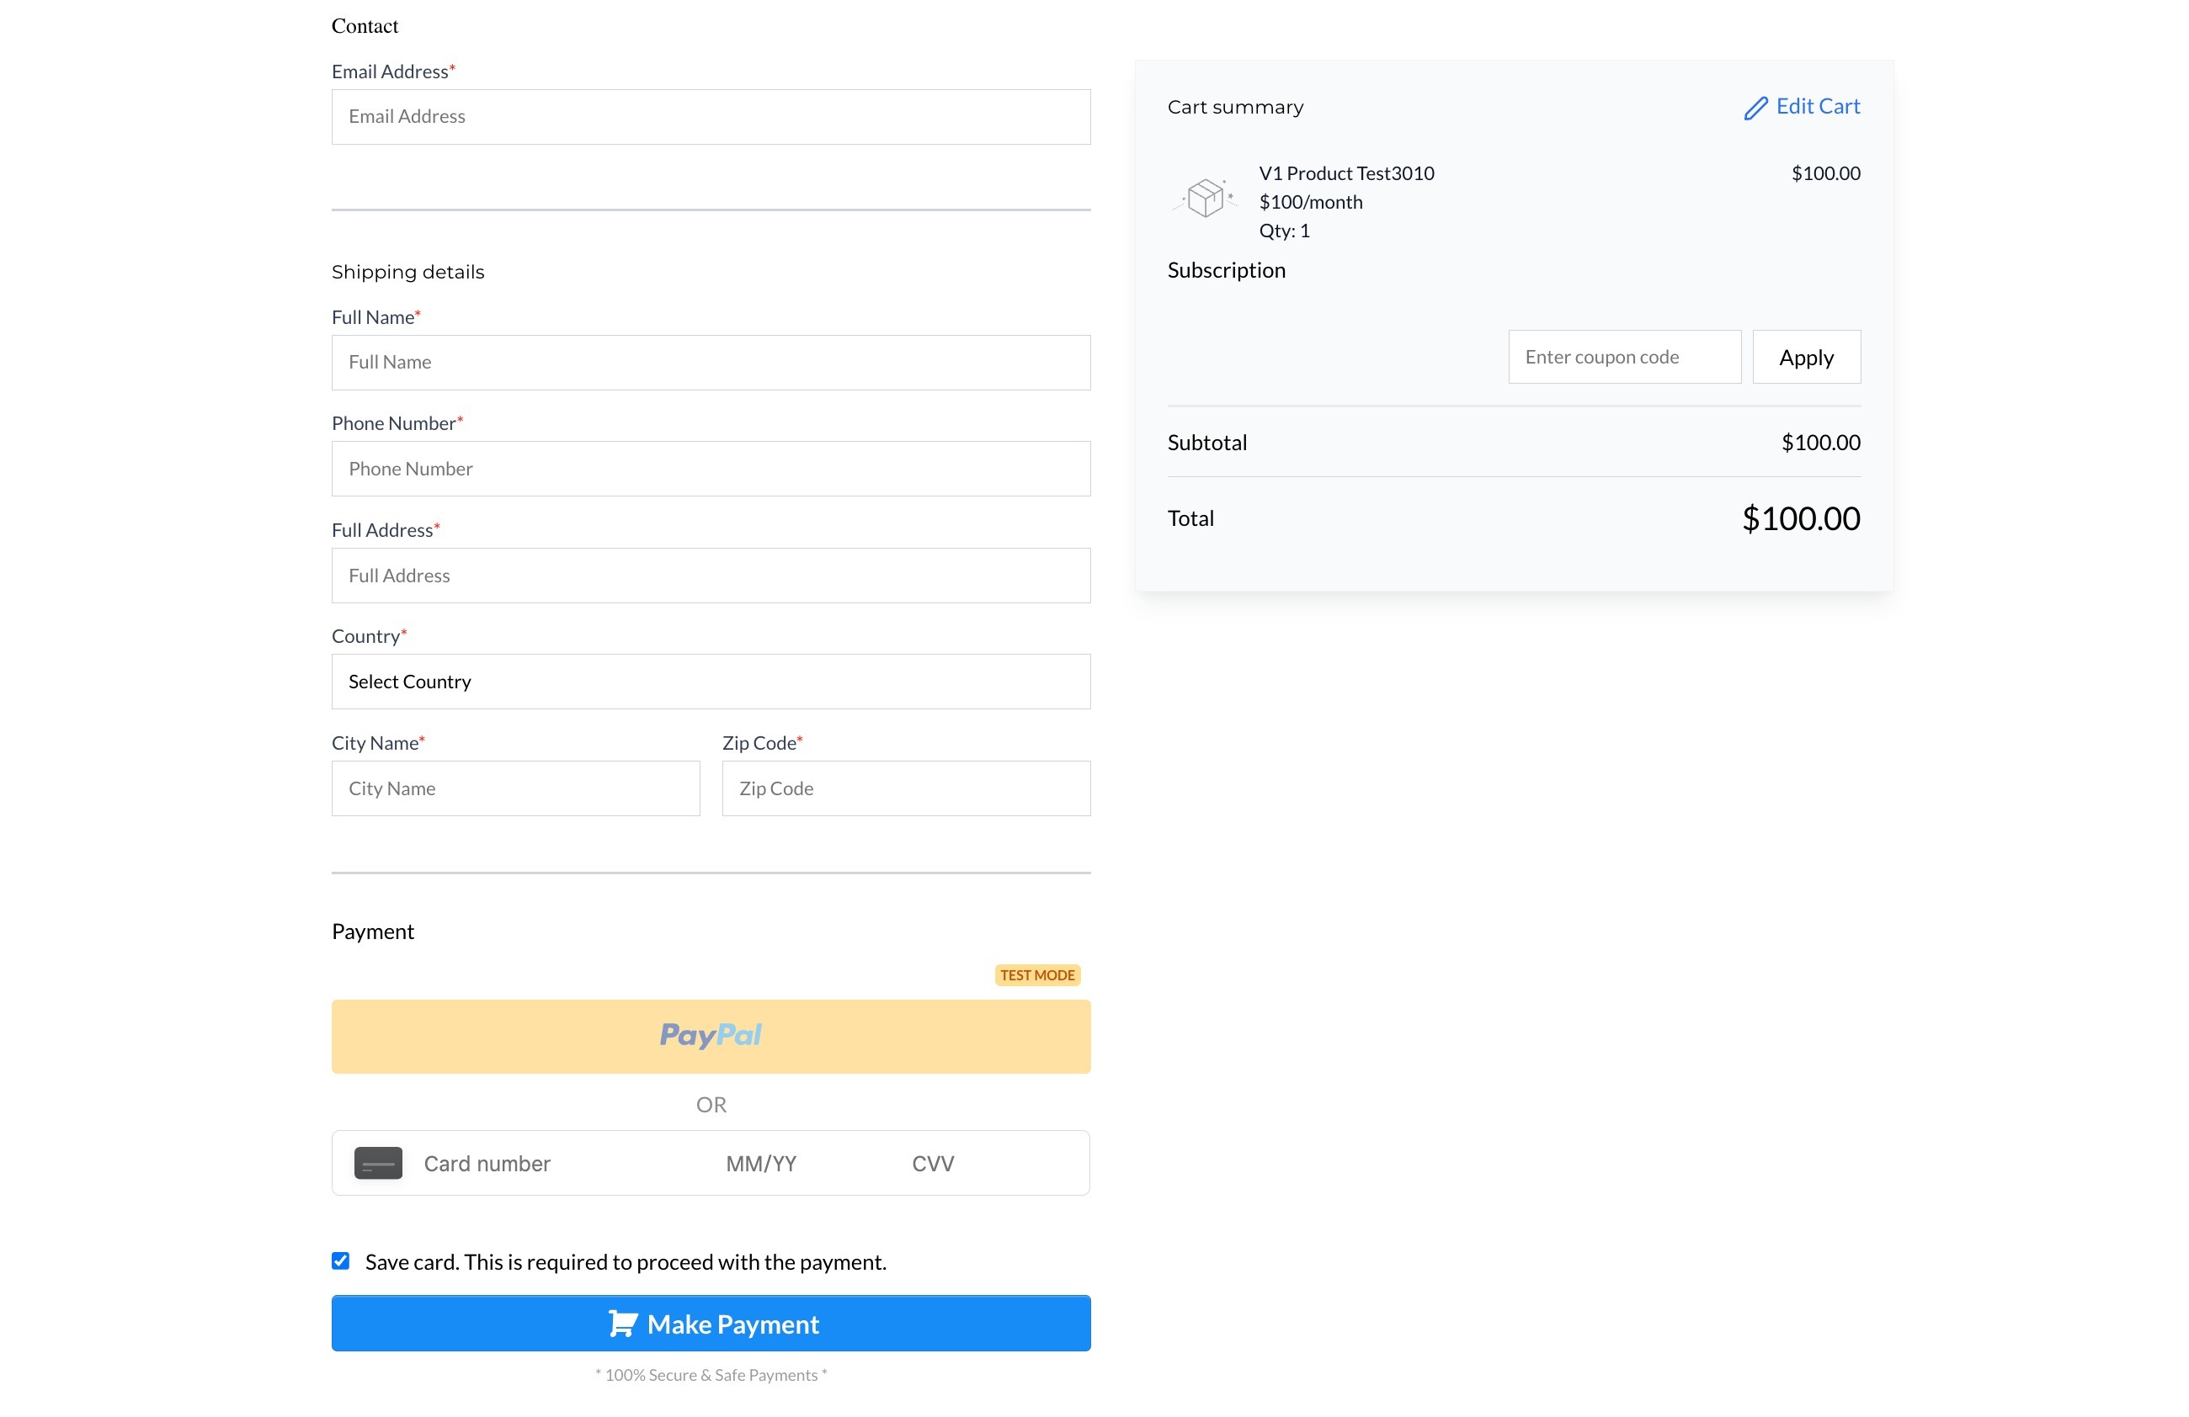The height and width of the screenshot is (1417, 2189).
Task: Click the Zip Code input
Action: [x=905, y=788]
